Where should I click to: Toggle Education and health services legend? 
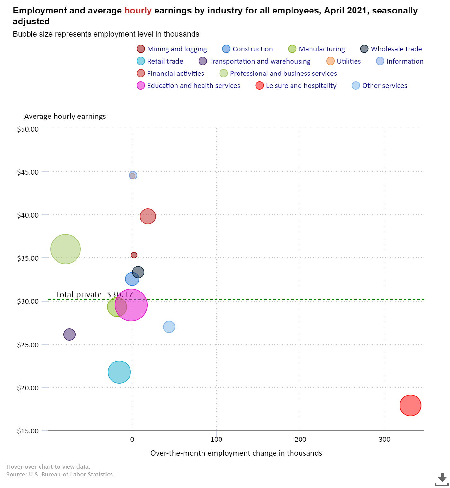pyautogui.click(x=188, y=86)
